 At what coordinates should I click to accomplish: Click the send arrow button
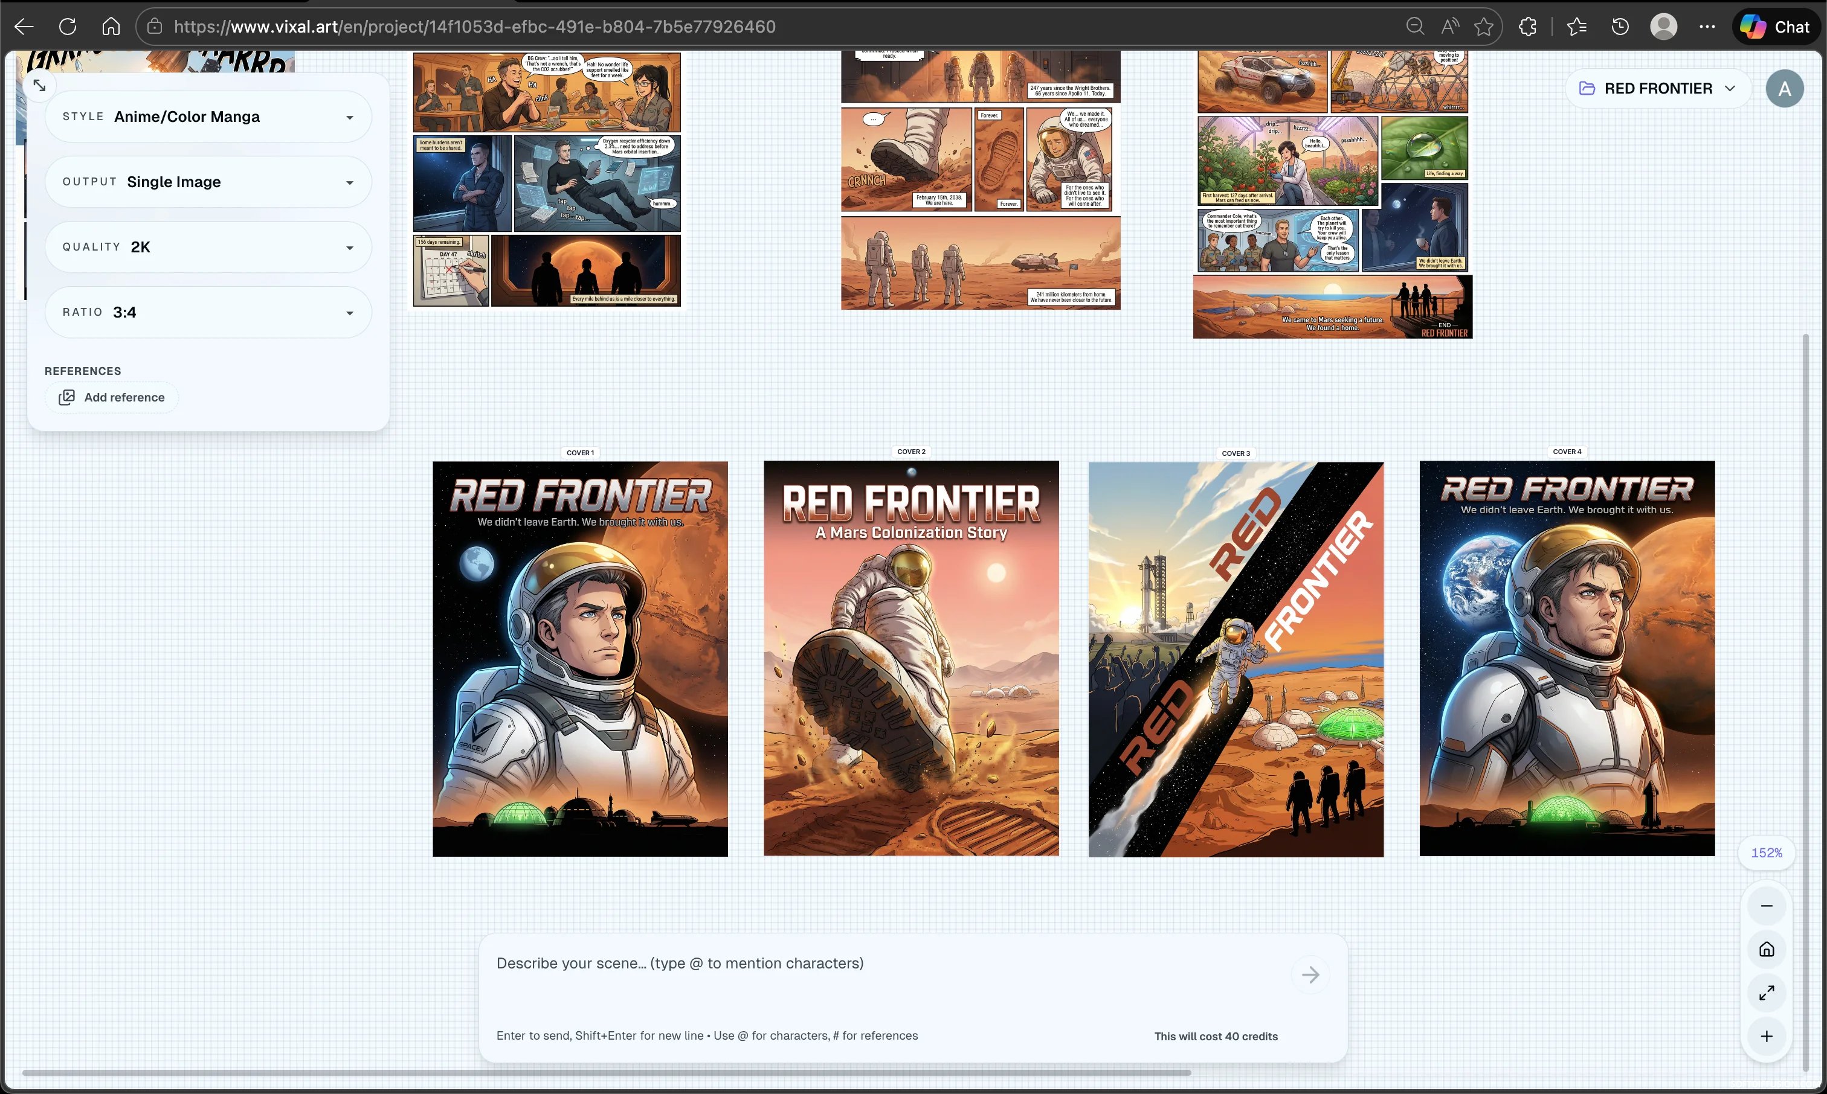tap(1310, 975)
